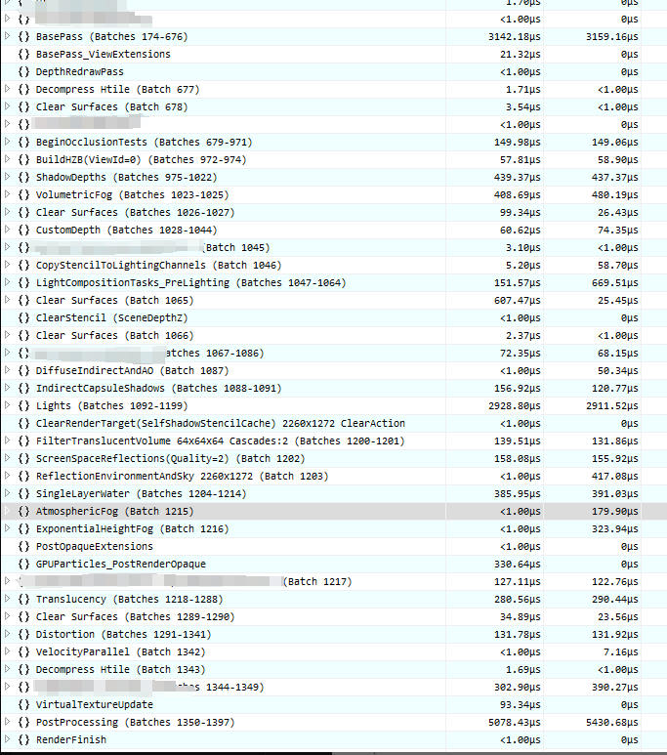The height and width of the screenshot is (755, 667).
Task: Expand the BasePass batches row
Action: 7,36
